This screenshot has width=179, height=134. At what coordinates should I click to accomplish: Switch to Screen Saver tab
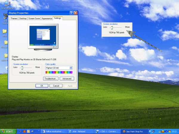click(x=34, y=18)
